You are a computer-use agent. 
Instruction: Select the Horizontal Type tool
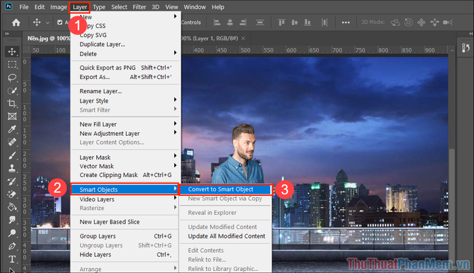click(x=12, y=259)
